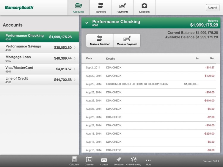Select the -$3.00 transaction amount
The height and width of the screenshot is (167, 223).
tap(211, 150)
